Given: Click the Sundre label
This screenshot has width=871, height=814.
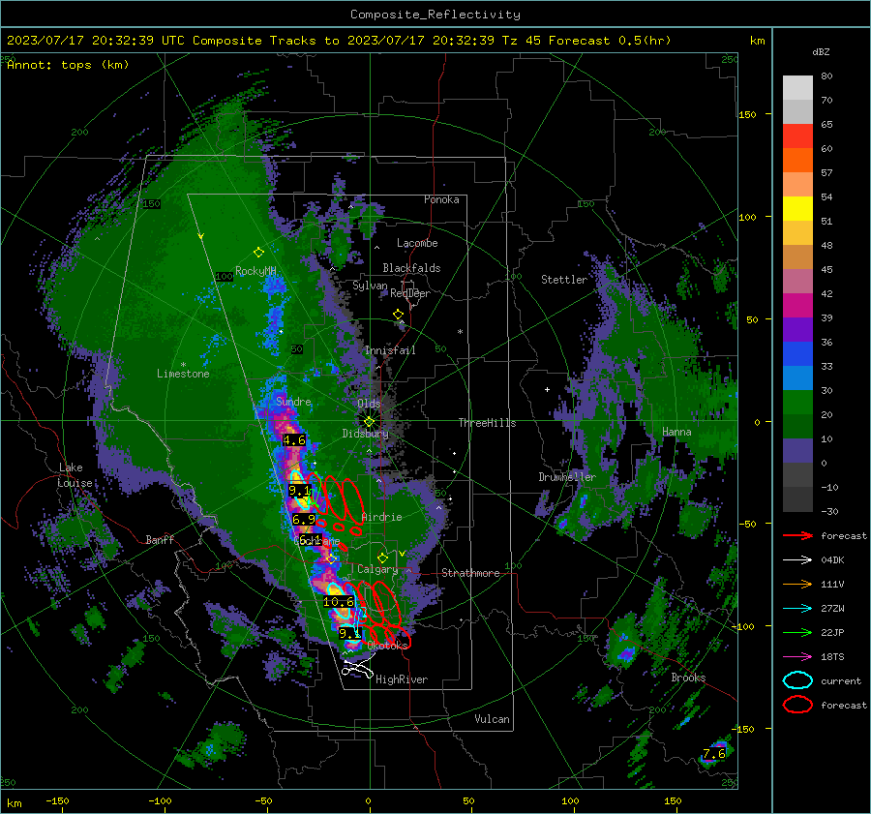Looking at the screenshot, I should click(293, 402).
